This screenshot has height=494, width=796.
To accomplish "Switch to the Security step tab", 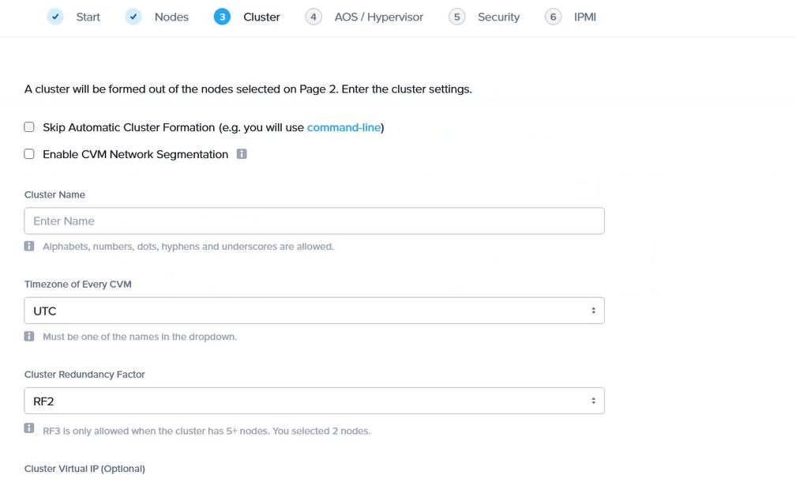I will click(x=498, y=17).
